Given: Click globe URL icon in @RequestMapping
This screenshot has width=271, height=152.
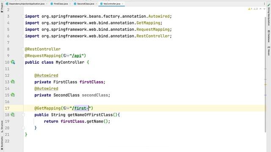Looking at the screenshot, I should click(x=65, y=56).
